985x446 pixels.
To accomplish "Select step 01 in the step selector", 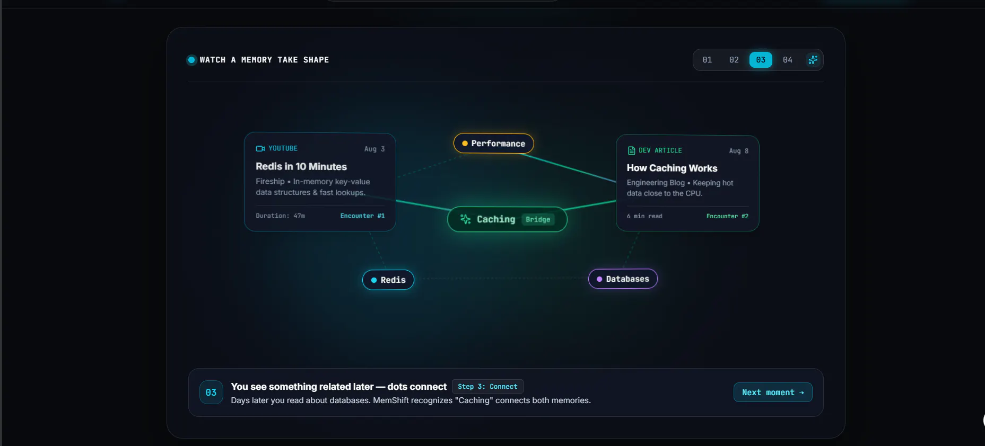I will click(707, 60).
